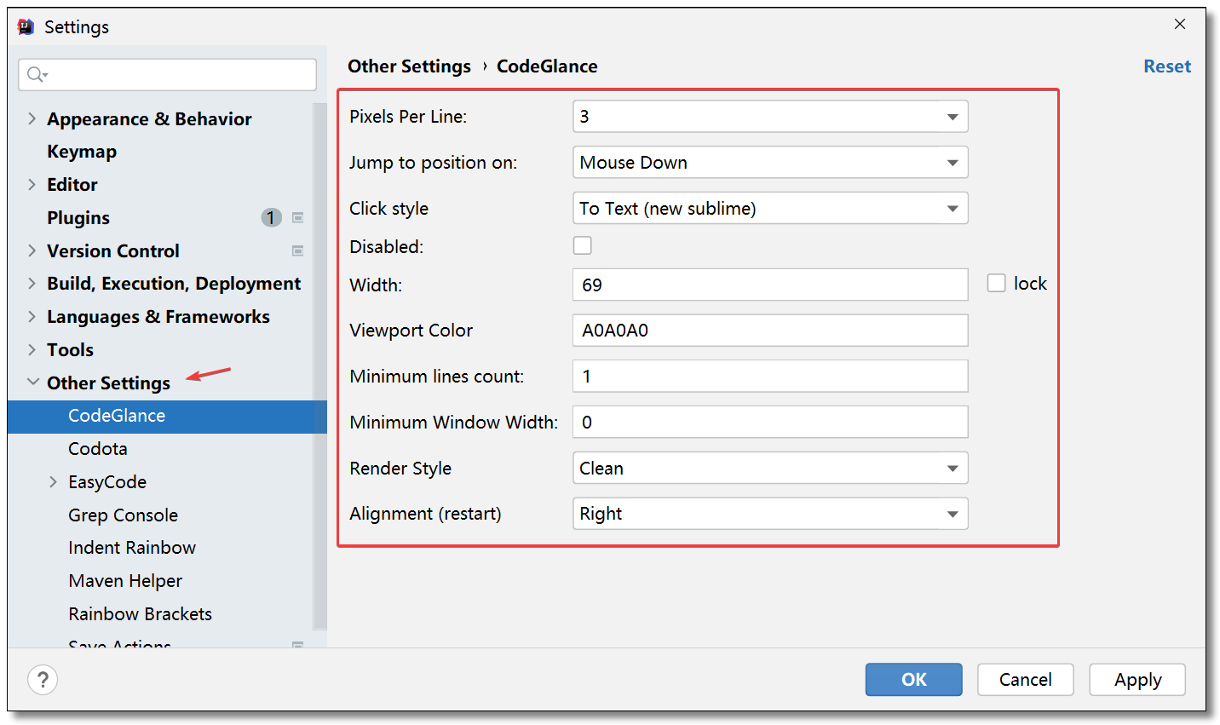Screen dimensions: 1220x725
Task: Click the Cancel button
Action: click(1026, 680)
